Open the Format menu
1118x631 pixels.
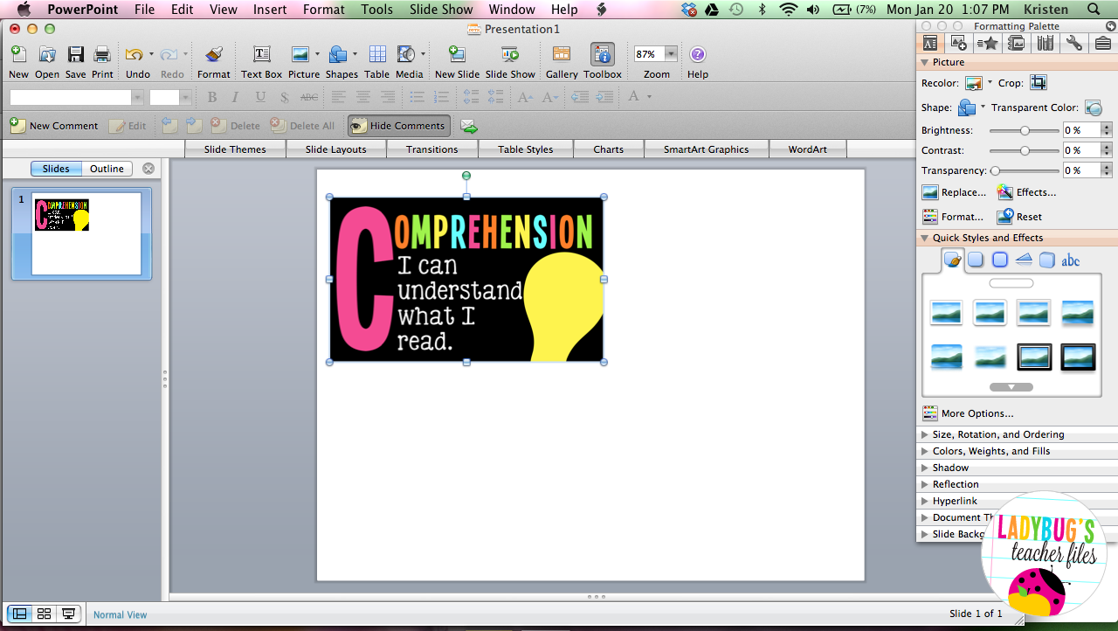tap(324, 10)
